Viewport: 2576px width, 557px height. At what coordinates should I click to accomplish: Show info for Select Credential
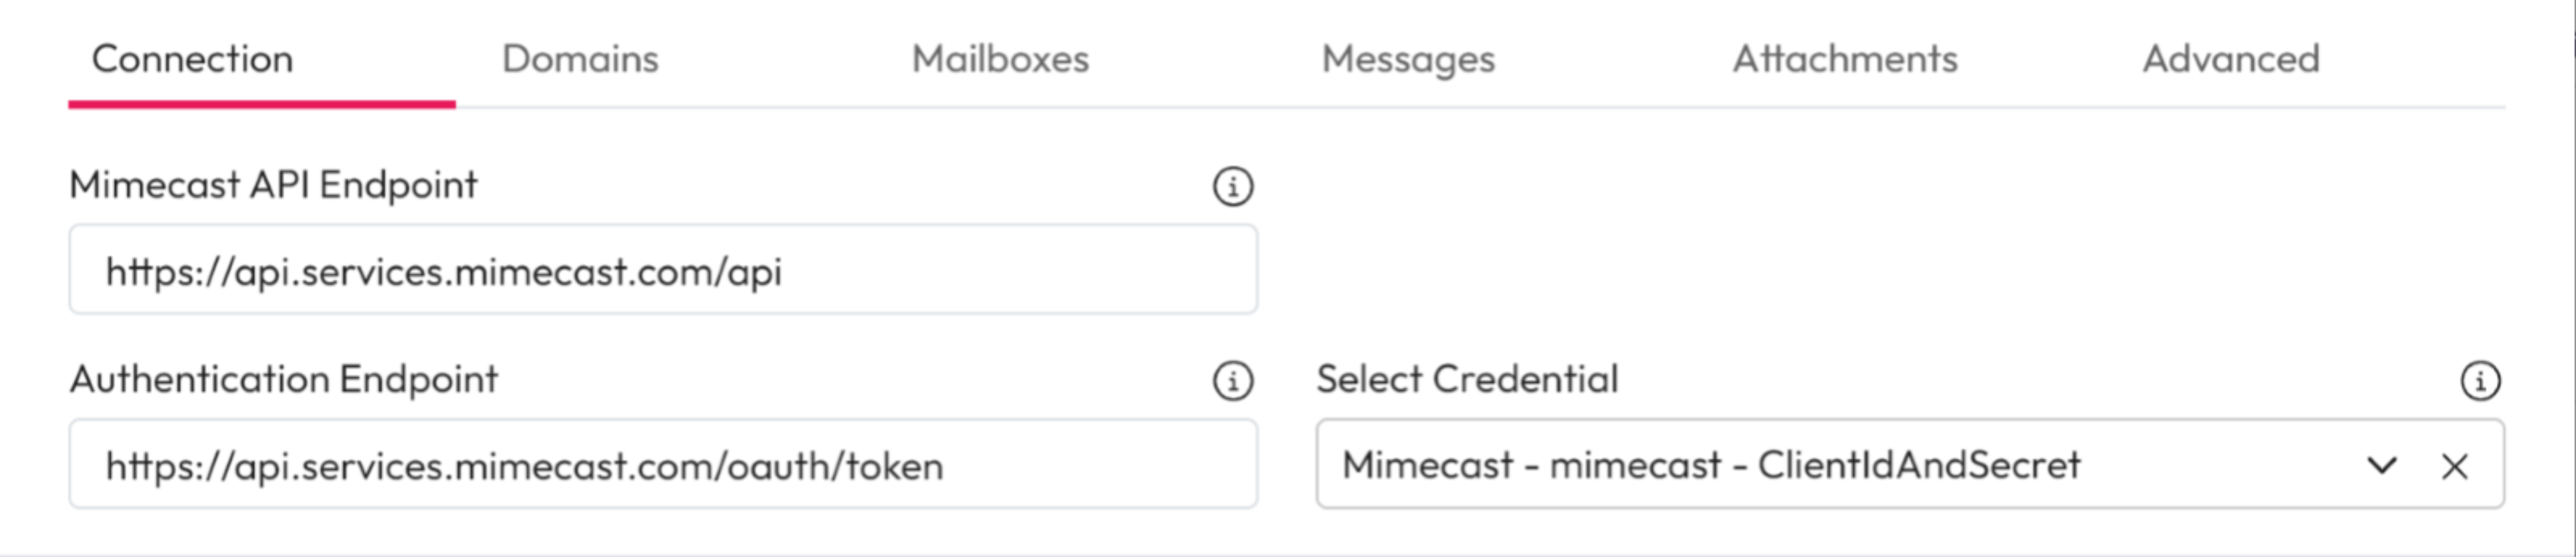2479,381
